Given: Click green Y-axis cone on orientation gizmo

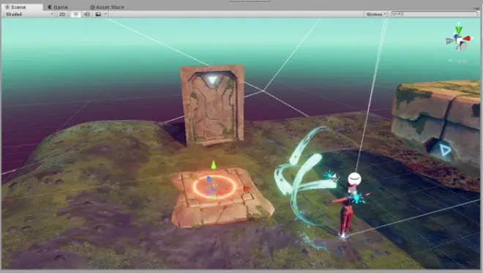Looking at the screenshot, I should click(459, 30).
